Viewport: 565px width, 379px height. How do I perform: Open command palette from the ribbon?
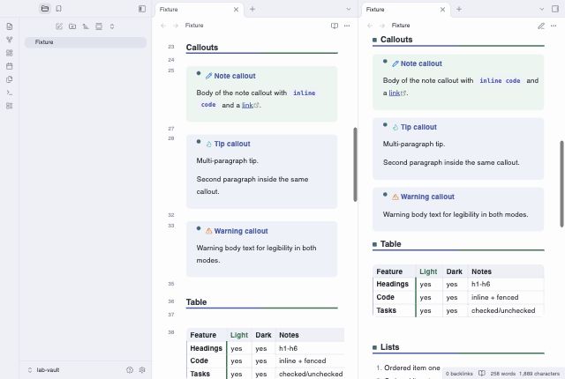(x=10, y=93)
